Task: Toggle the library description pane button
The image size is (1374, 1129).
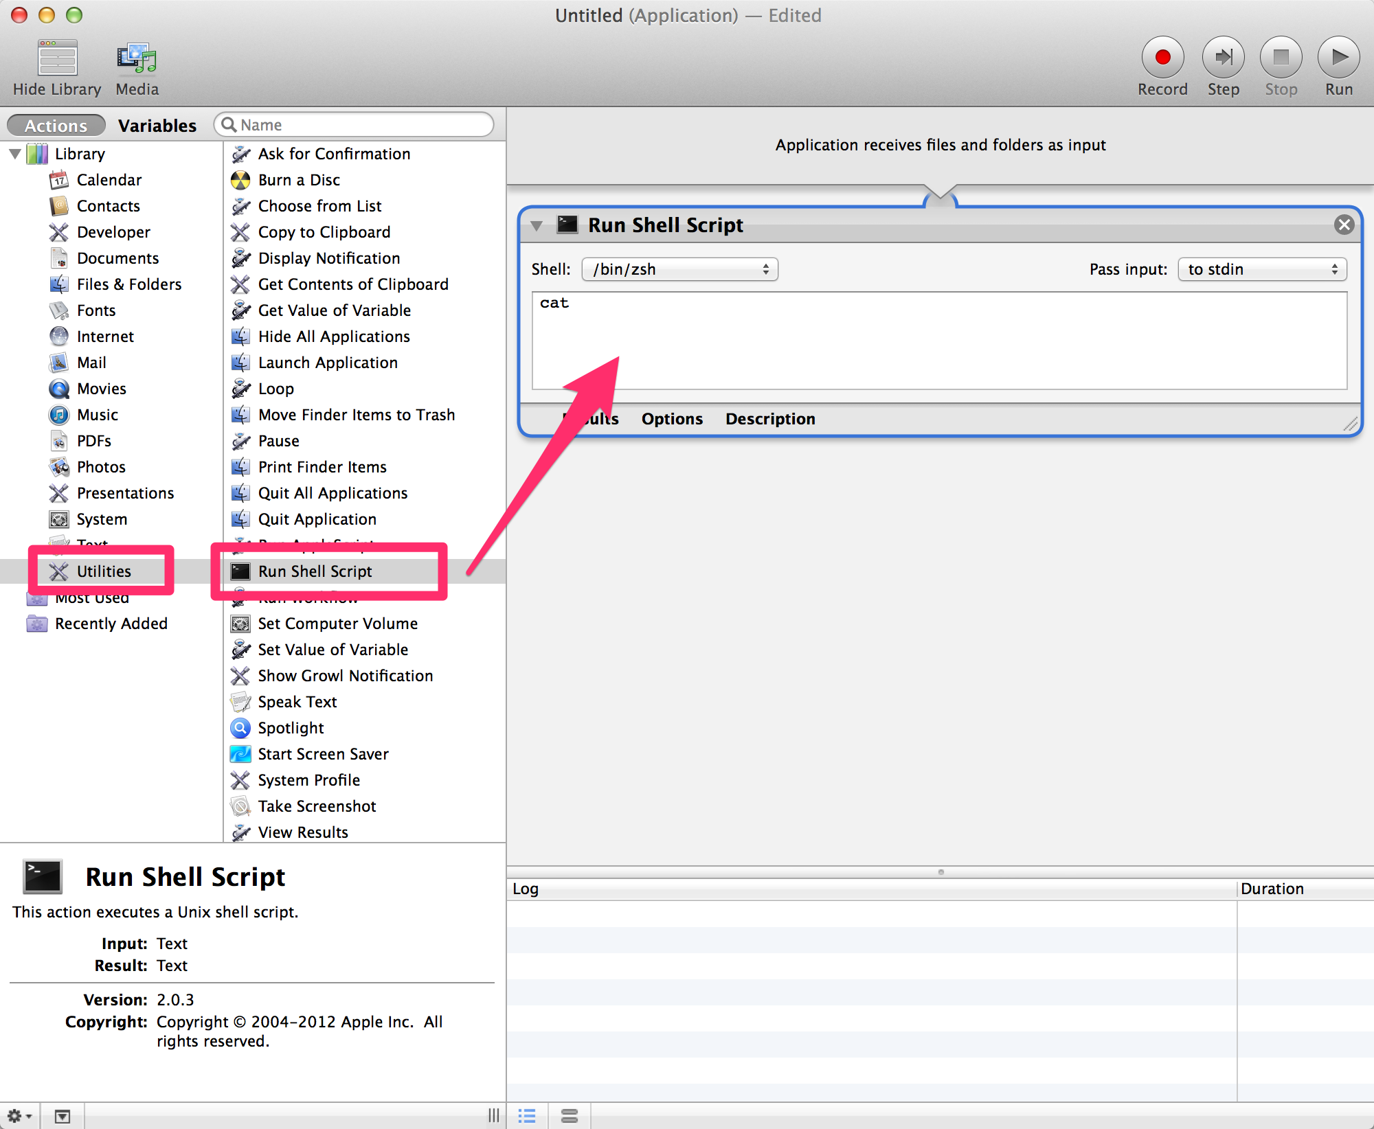Action: [x=63, y=1116]
